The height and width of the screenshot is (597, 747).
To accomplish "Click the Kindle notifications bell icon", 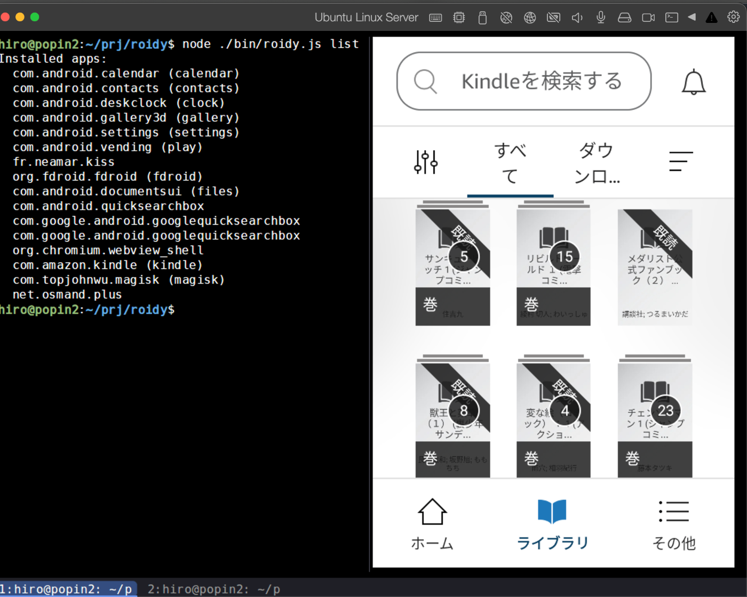I will (694, 82).
